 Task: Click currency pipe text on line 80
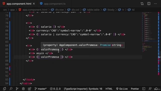click(x=64, y=31)
